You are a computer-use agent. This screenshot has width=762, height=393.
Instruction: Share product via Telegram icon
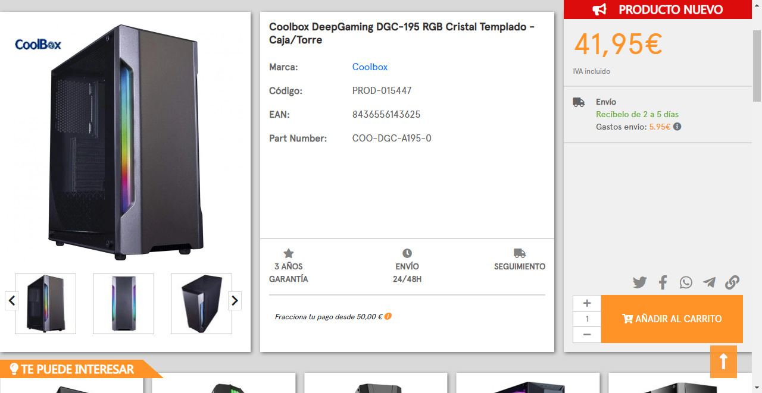(709, 282)
